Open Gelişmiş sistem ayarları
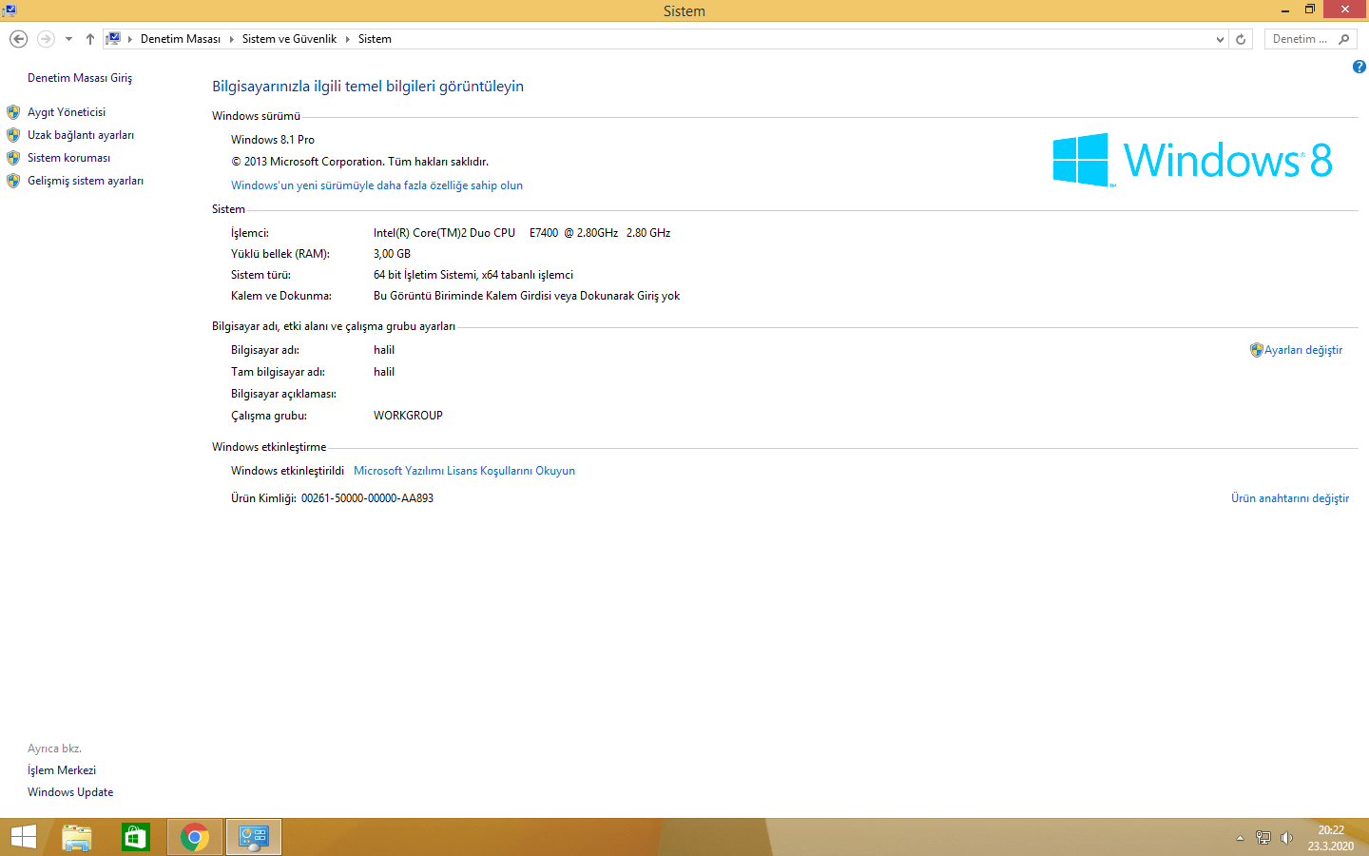 pos(86,181)
